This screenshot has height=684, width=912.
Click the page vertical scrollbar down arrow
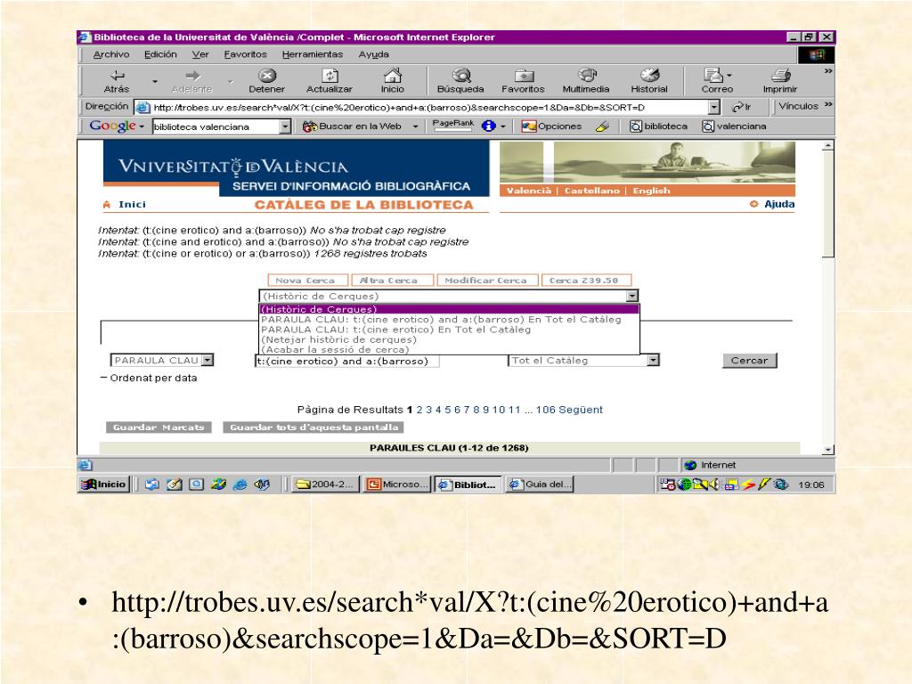pos(828,450)
